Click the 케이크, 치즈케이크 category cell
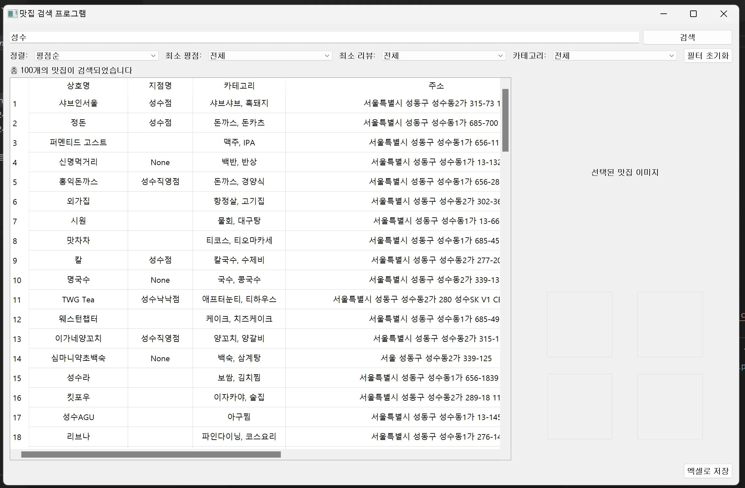 click(239, 319)
